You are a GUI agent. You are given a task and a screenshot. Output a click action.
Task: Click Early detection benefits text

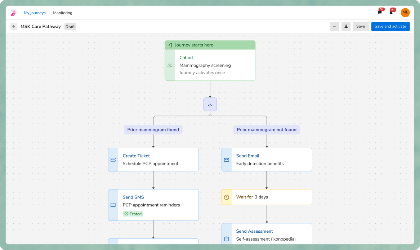(x=260, y=164)
